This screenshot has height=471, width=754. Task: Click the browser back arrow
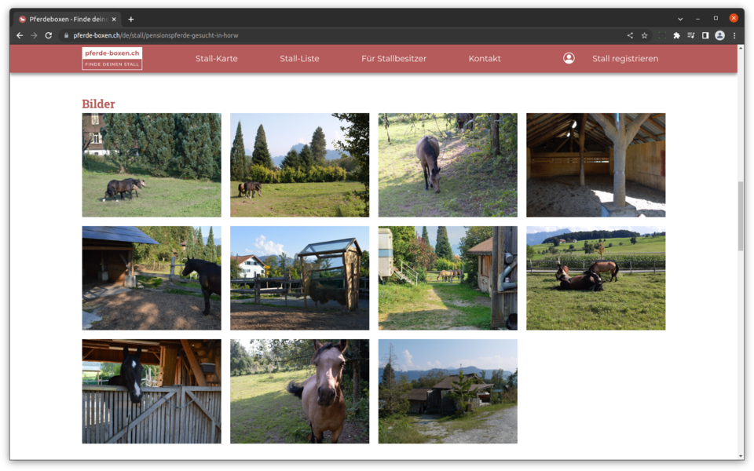click(x=20, y=35)
